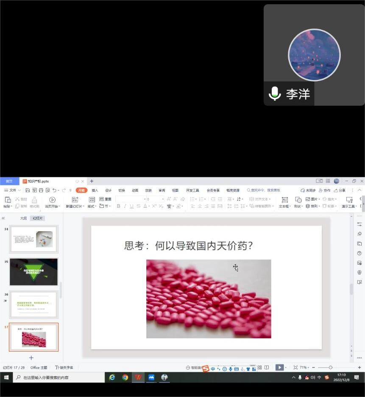
Task: Click the add slide plus below thumbnails
Action: point(31,358)
